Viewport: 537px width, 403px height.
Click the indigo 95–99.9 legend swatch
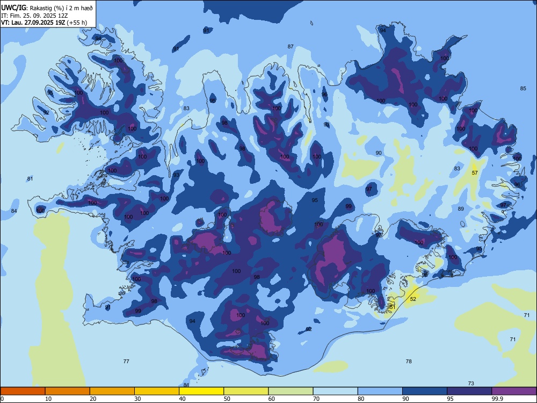pyautogui.click(x=469, y=391)
